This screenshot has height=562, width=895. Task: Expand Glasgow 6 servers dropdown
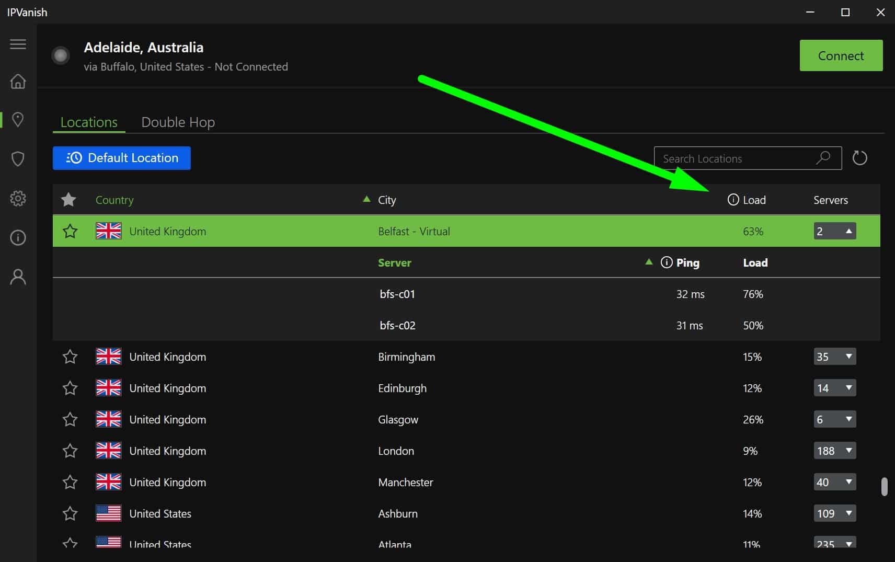tap(834, 419)
